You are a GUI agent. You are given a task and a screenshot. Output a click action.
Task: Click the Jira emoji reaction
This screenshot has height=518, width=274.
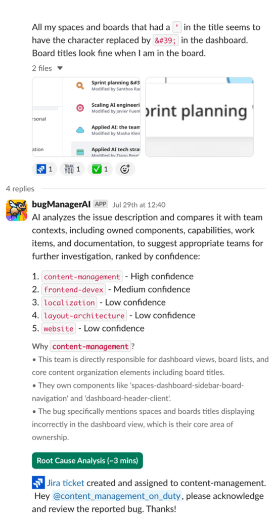[44, 169]
